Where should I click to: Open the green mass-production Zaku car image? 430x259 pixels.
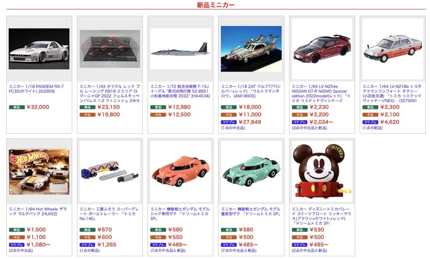251,171
